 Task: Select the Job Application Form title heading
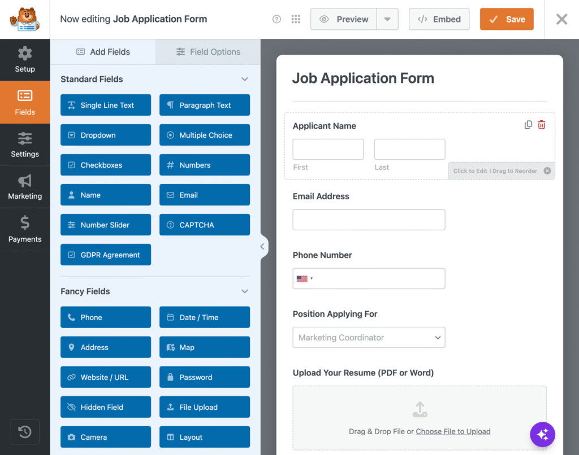pyautogui.click(x=363, y=78)
